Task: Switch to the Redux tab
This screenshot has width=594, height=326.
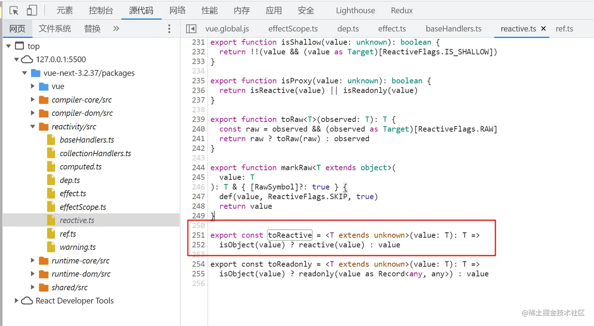Action: pos(402,11)
